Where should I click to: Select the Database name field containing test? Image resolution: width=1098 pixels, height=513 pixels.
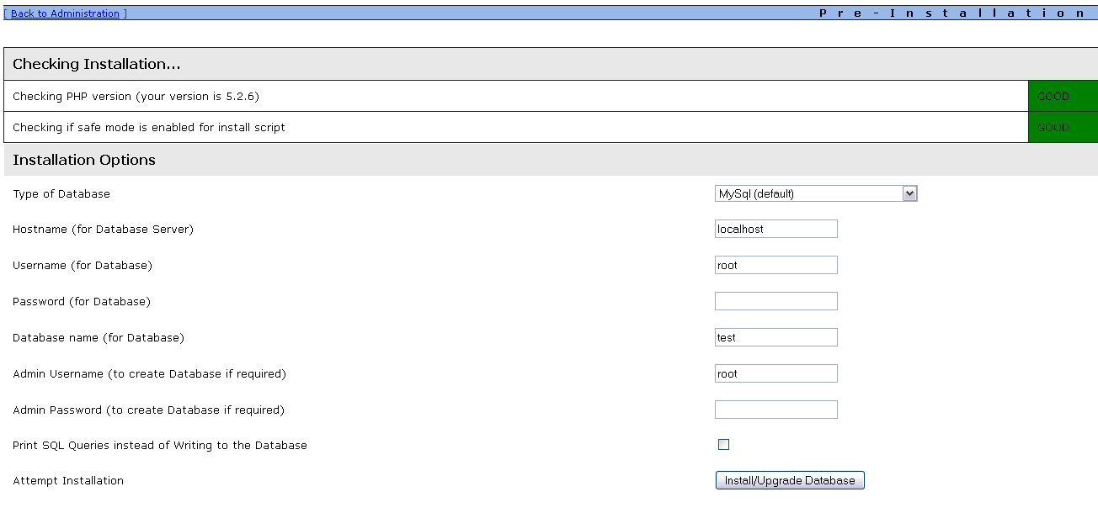click(776, 337)
